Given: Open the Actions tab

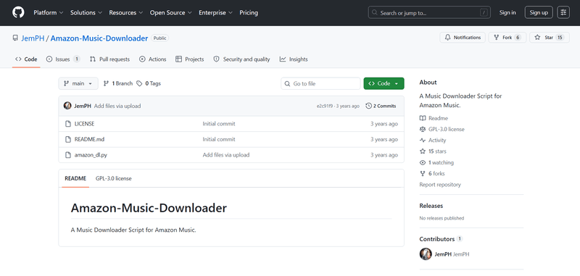Looking at the screenshot, I should [153, 59].
